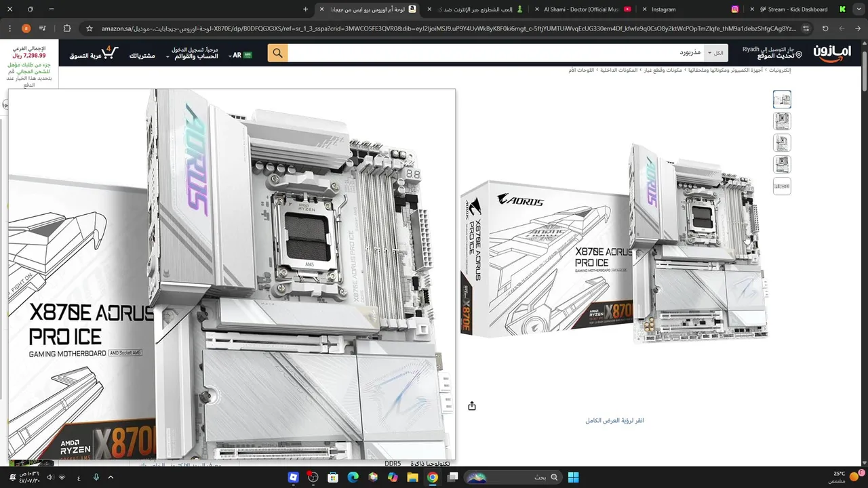Screen dimensions: 868x488
Task: Switch to the Instagram tab
Action: coord(692,9)
